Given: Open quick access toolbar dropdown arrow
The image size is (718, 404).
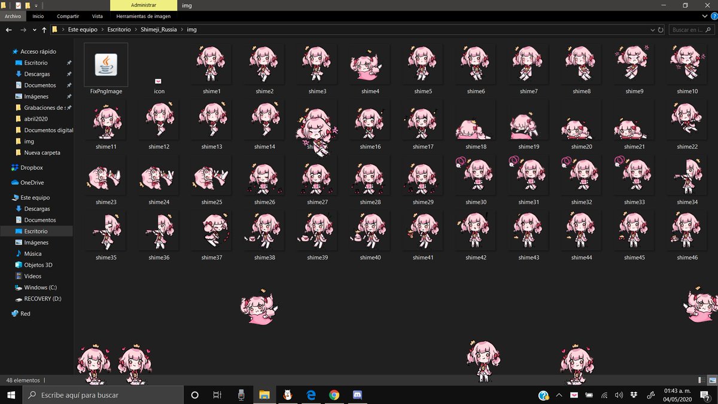Looking at the screenshot, I should (36, 5).
